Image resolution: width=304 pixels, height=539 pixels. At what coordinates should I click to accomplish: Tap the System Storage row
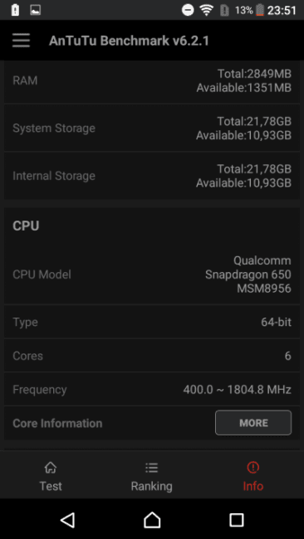click(152, 129)
